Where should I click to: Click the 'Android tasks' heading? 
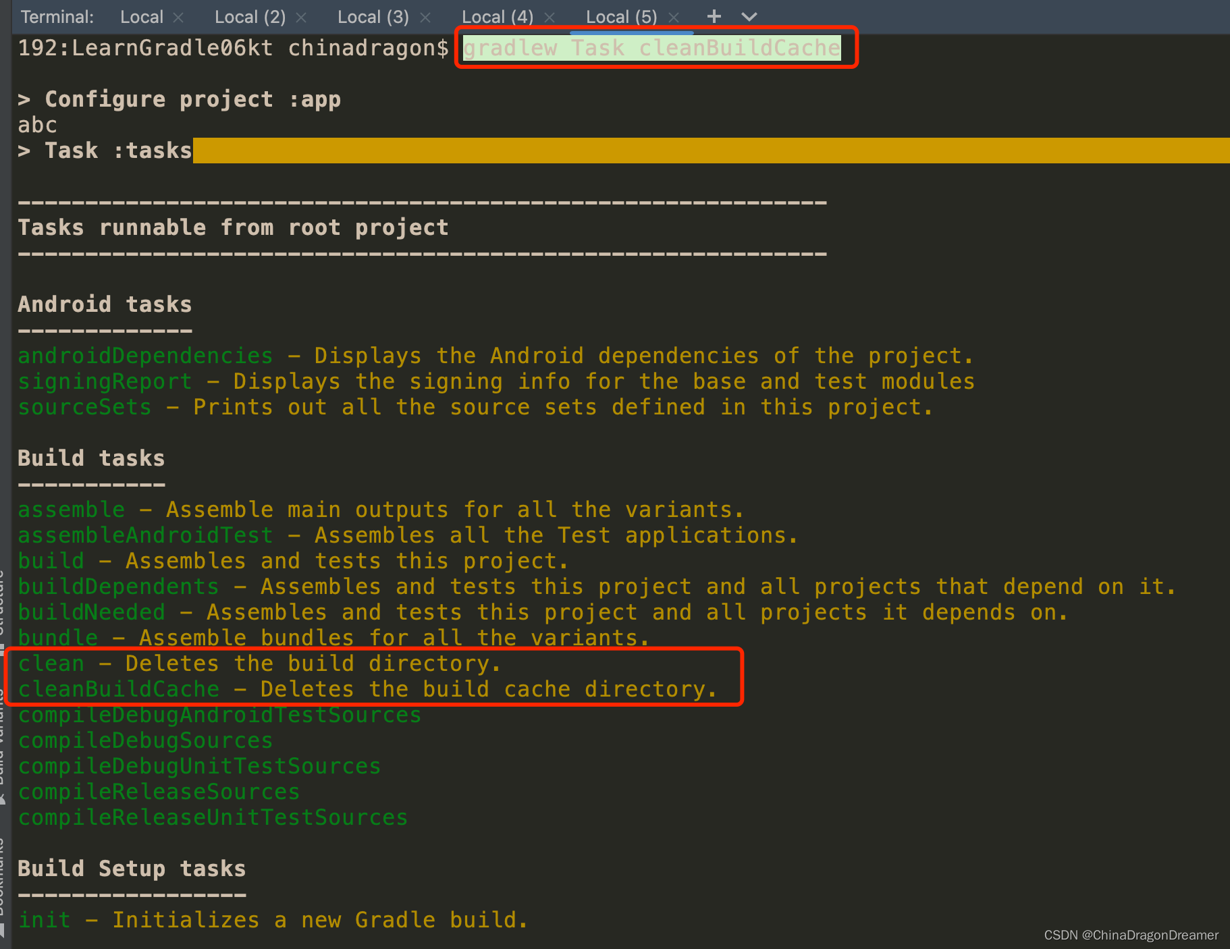pyautogui.click(x=105, y=304)
